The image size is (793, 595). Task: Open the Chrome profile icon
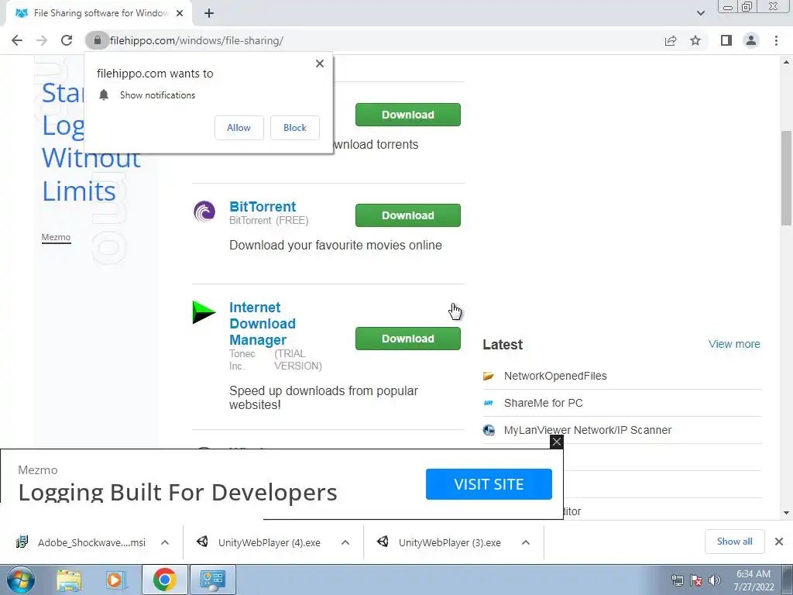[x=751, y=40]
